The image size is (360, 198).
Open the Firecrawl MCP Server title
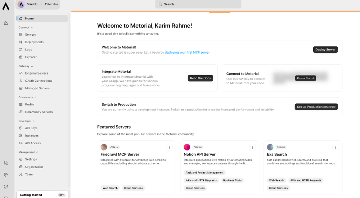(120, 154)
